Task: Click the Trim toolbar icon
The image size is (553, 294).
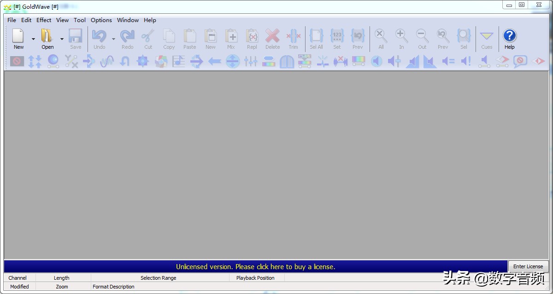Action: click(294, 39)
